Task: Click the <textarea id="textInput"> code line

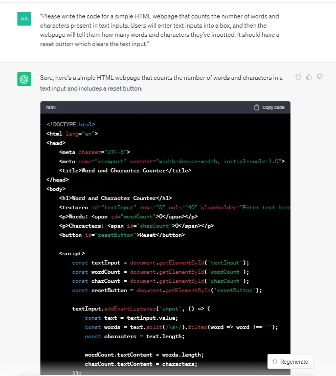Action: [175, 207]
